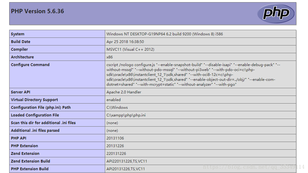
Task: Click the Additional .ini files parsed label
Action: pyautogui.click(x=35, y=130)
